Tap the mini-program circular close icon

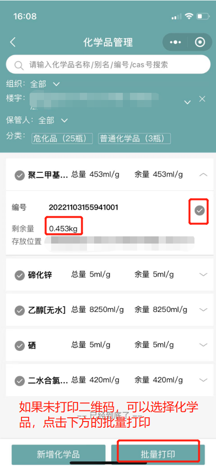pyautogui.click(x=200, y=42)
